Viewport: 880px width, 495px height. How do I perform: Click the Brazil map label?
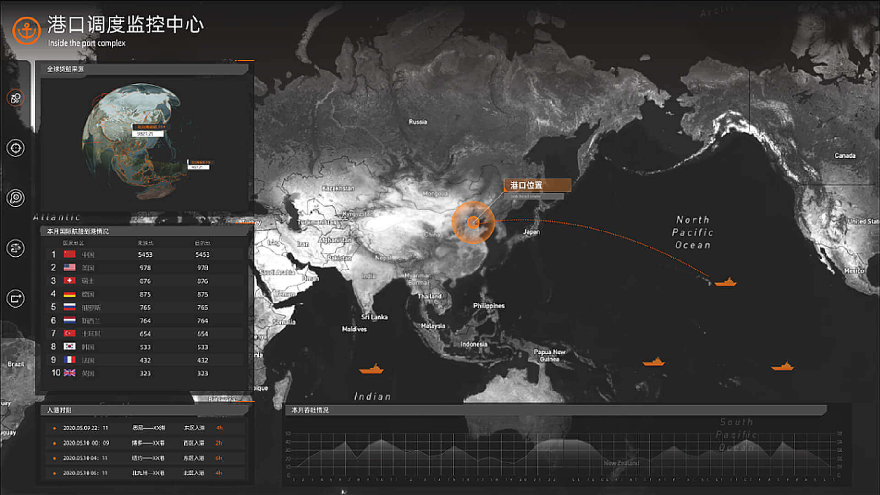coord(16,364)
